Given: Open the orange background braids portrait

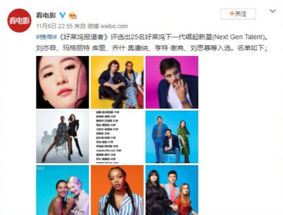Looking at the screenshot, I should pyautogui.click(x=117, y=190).
